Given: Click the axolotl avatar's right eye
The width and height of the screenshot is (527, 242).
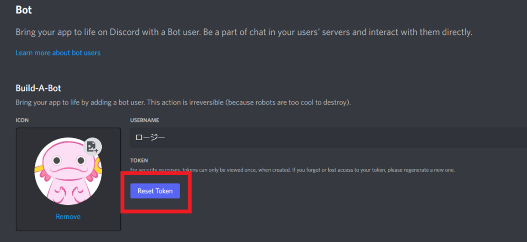Looking at the screenshot, I should 81,160.
